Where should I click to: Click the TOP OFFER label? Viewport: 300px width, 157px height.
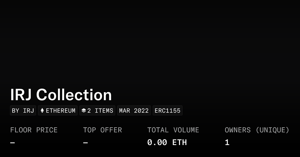(102, 130)
